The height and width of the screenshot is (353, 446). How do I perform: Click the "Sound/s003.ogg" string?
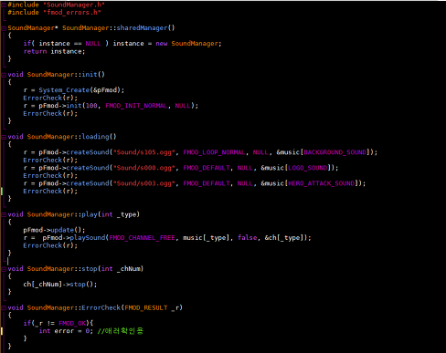tap(144, 183)
